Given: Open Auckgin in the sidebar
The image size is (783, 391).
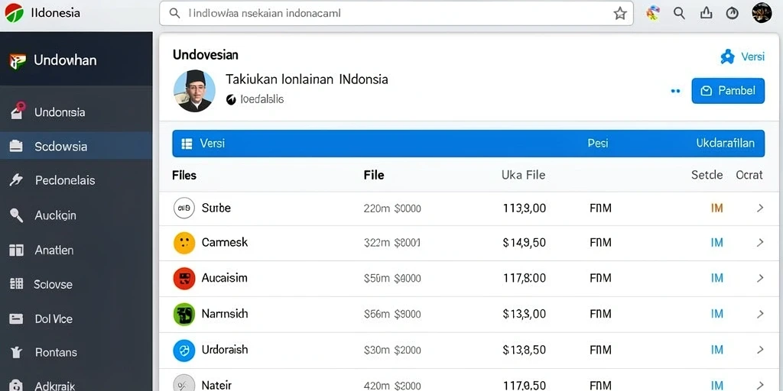Looking at the screenshot, I should pyautogui.click(x=76, y=215).
